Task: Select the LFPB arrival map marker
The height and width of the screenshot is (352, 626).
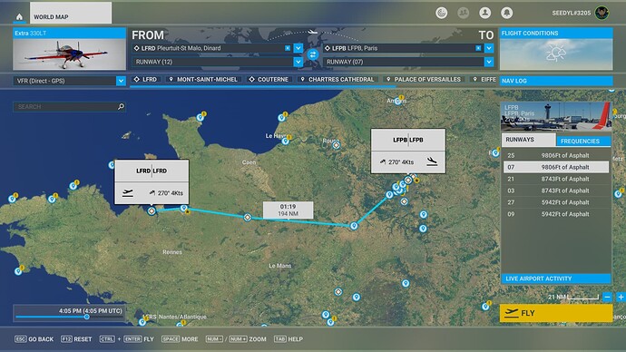Action: click(408, 180)
